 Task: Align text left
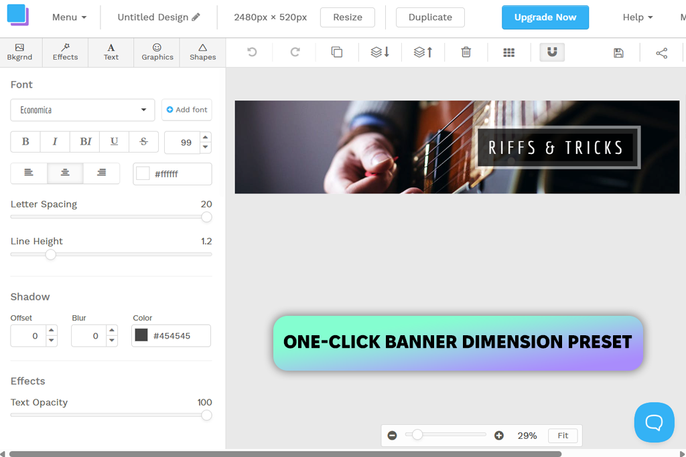tap(28, 173)
